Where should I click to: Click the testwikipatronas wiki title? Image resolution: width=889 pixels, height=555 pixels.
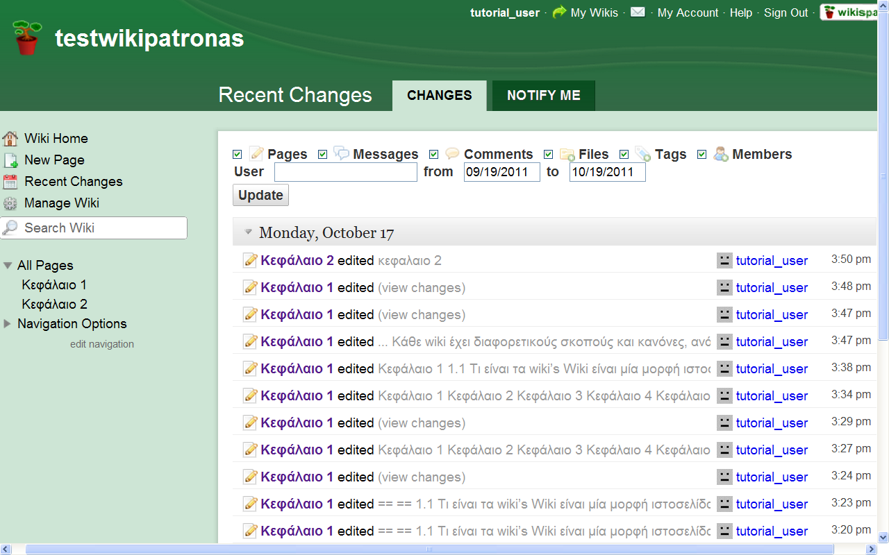pos(149,38)
